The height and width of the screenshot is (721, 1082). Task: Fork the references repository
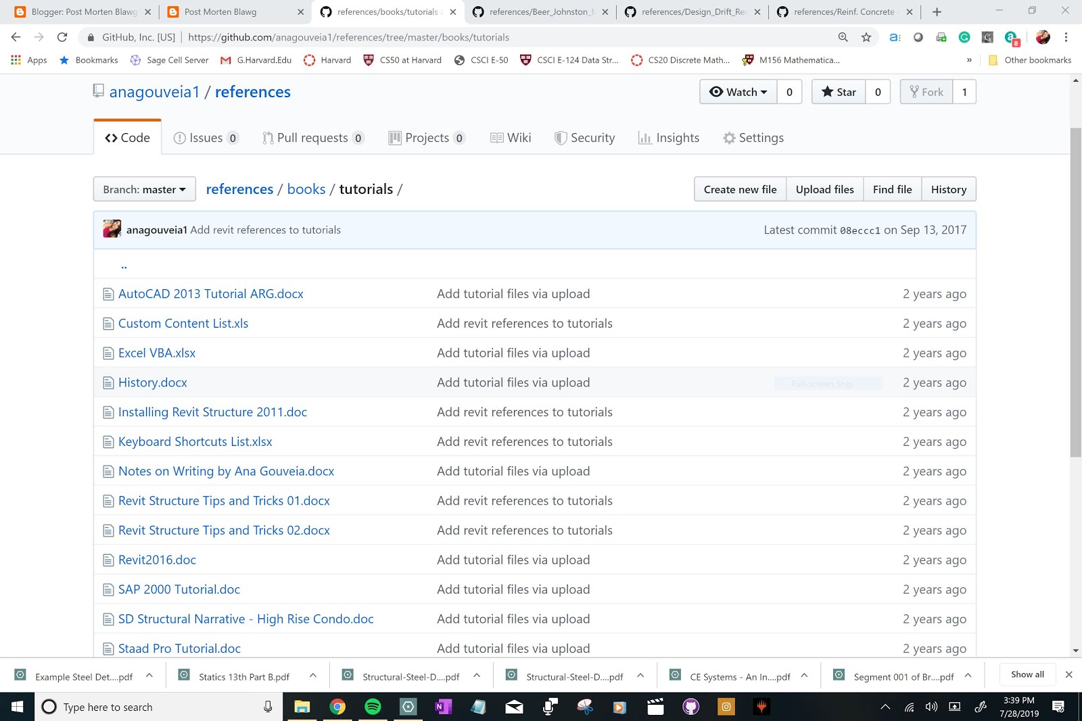926,92
